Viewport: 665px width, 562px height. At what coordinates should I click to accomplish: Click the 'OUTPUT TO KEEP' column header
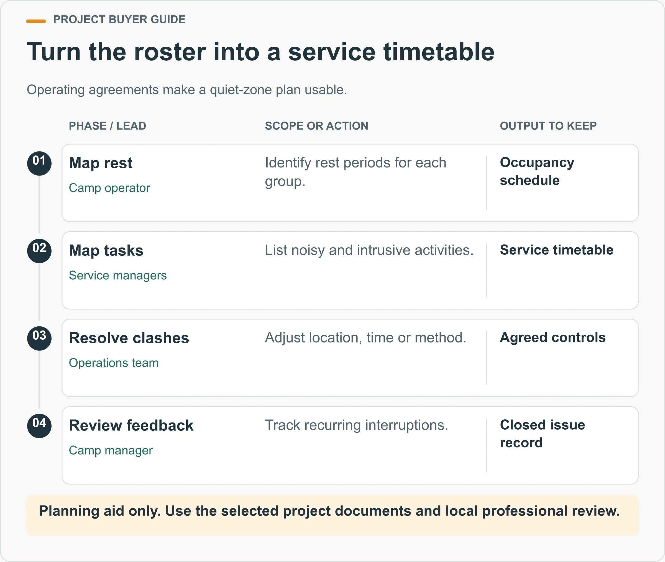tap(548, 126)
